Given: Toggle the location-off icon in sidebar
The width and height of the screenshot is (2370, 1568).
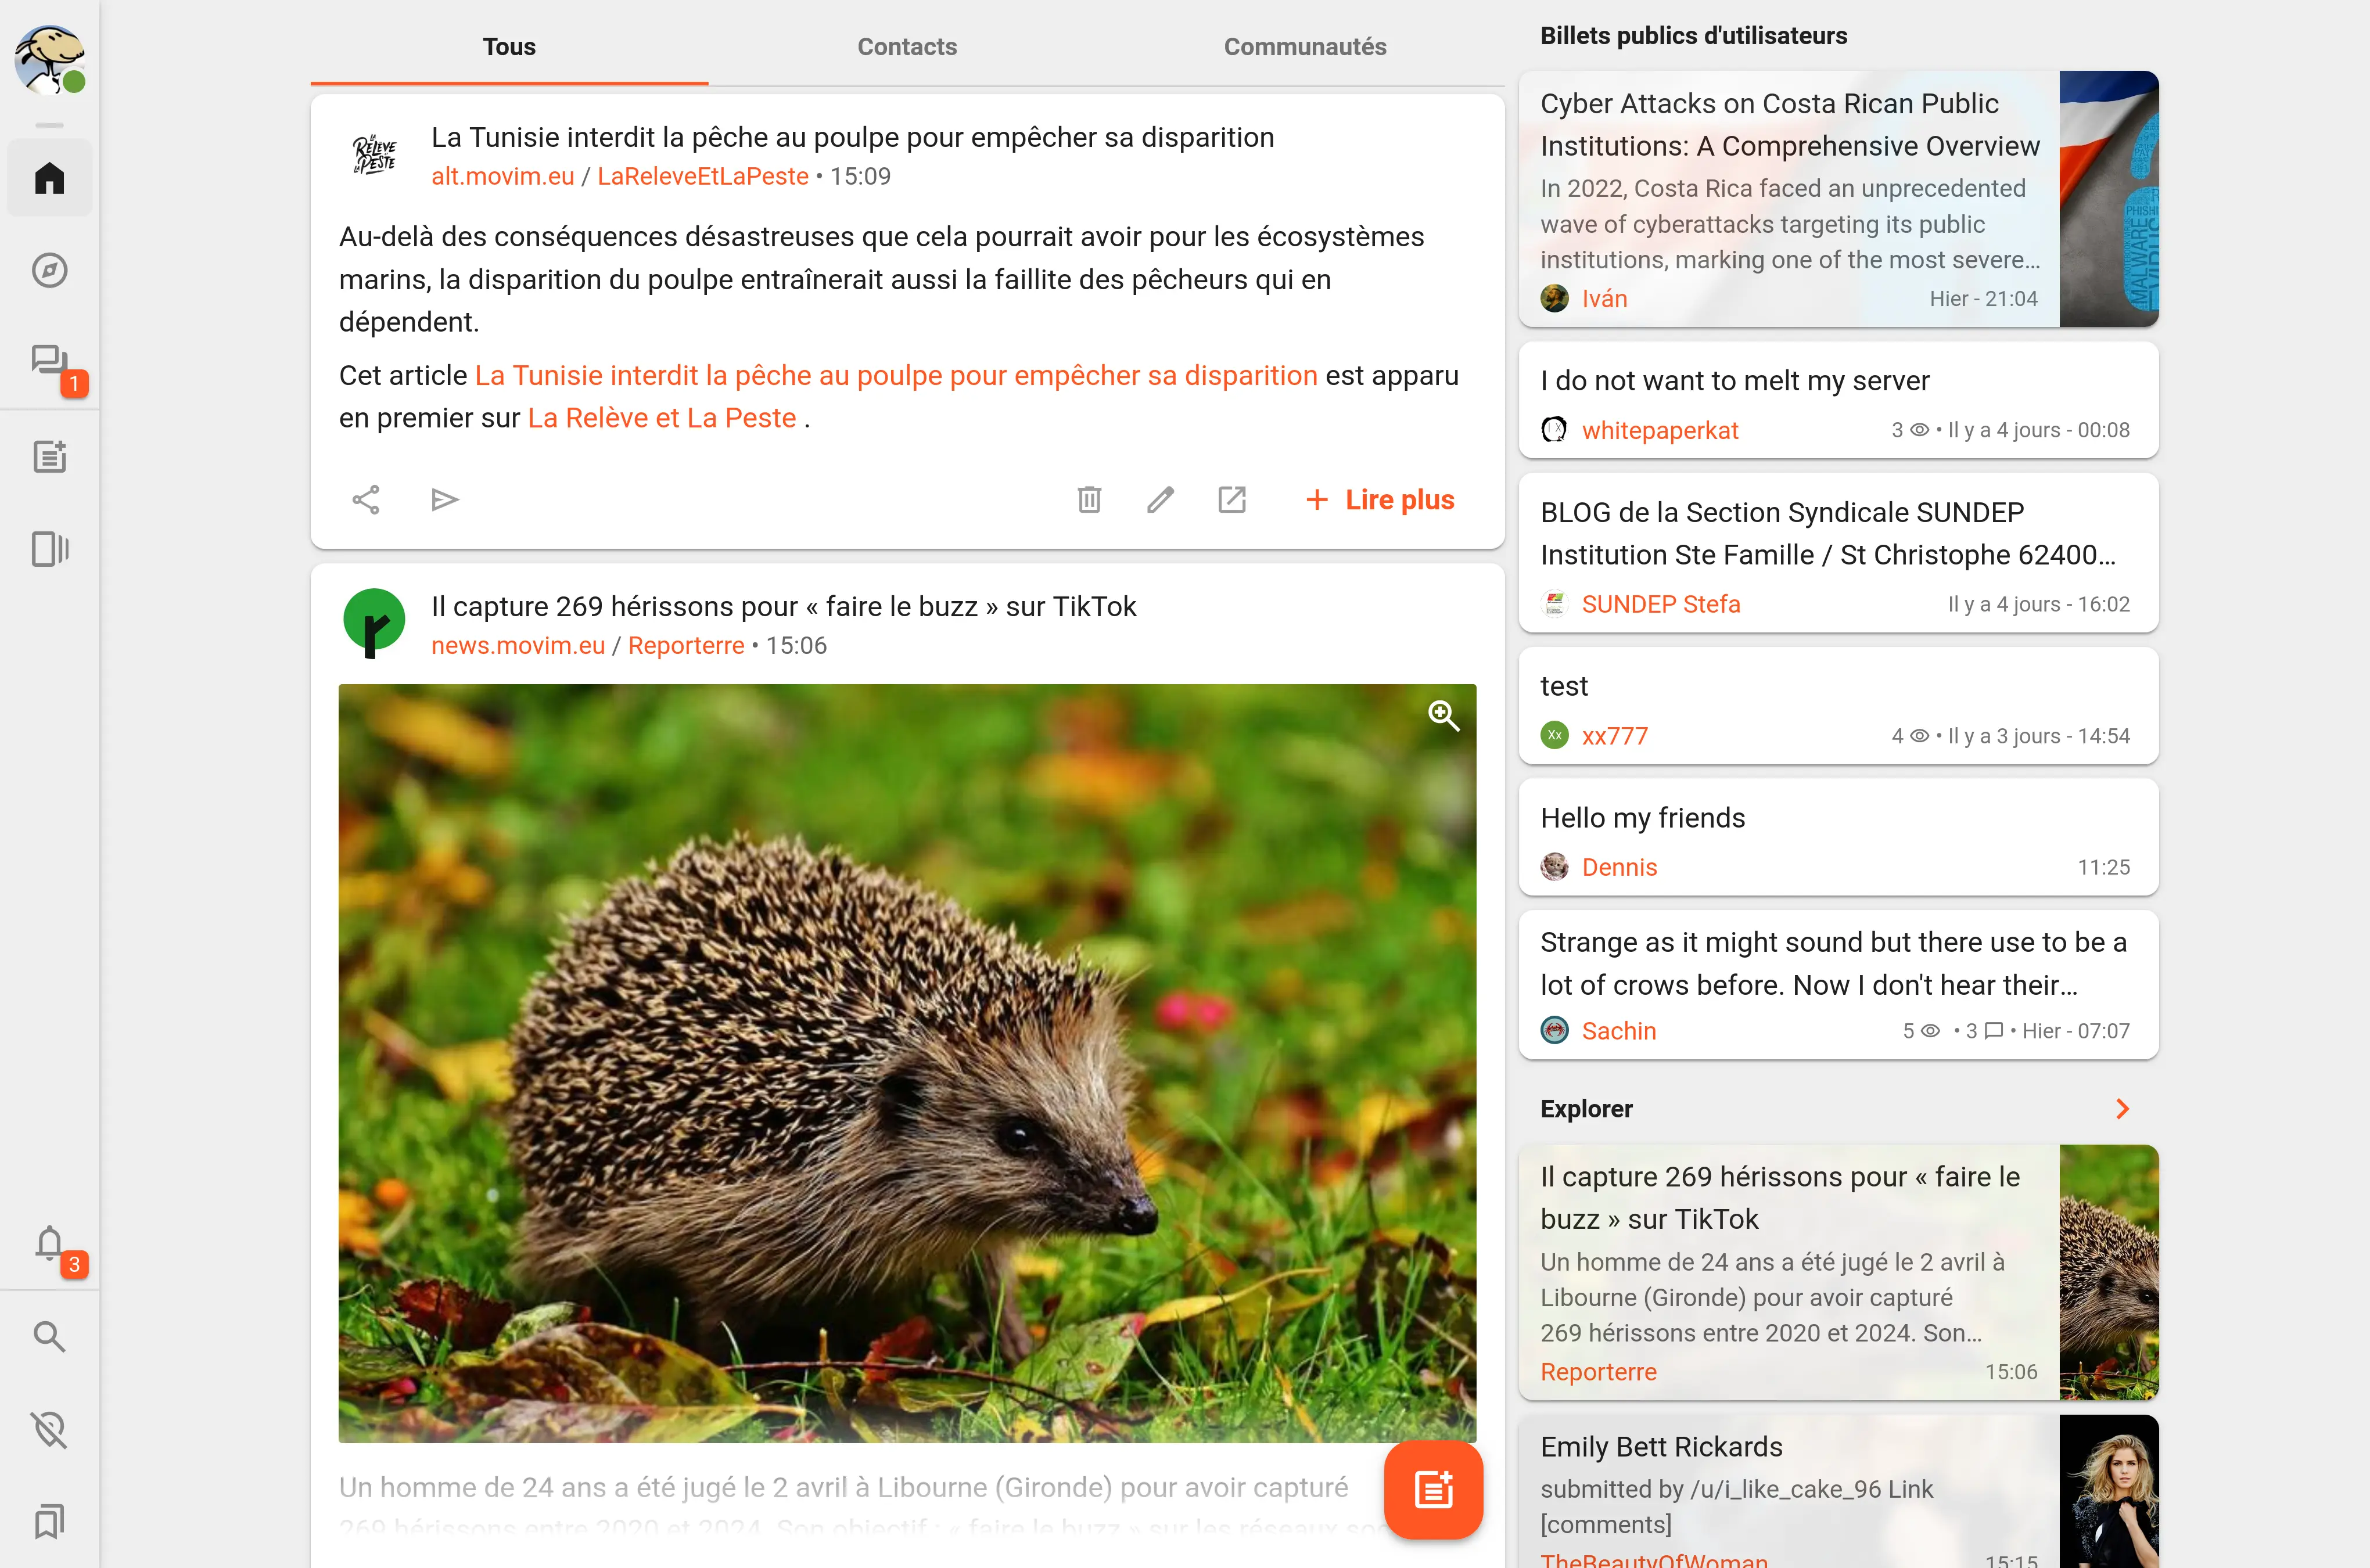Looking at the screenshot, I should pyautogui.click(x=49, y=1430).
